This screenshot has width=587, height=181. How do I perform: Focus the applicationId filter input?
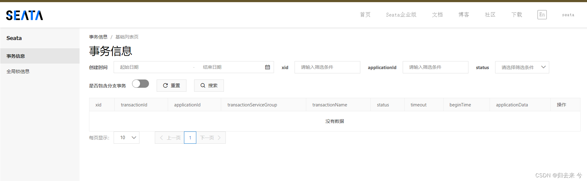point(435,67)
